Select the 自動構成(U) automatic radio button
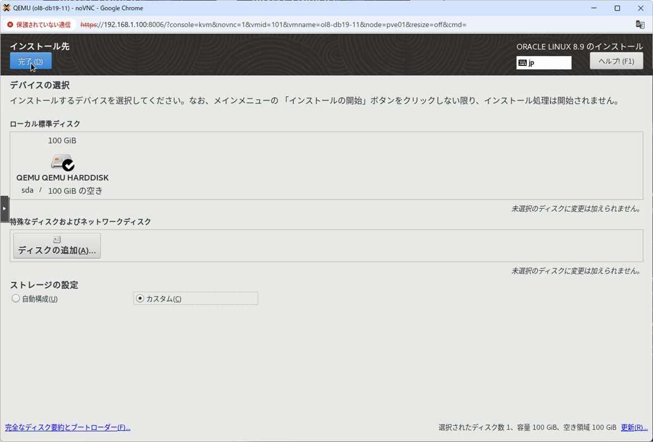Viewport: 653px width, 442px height. tap(35, 298)
